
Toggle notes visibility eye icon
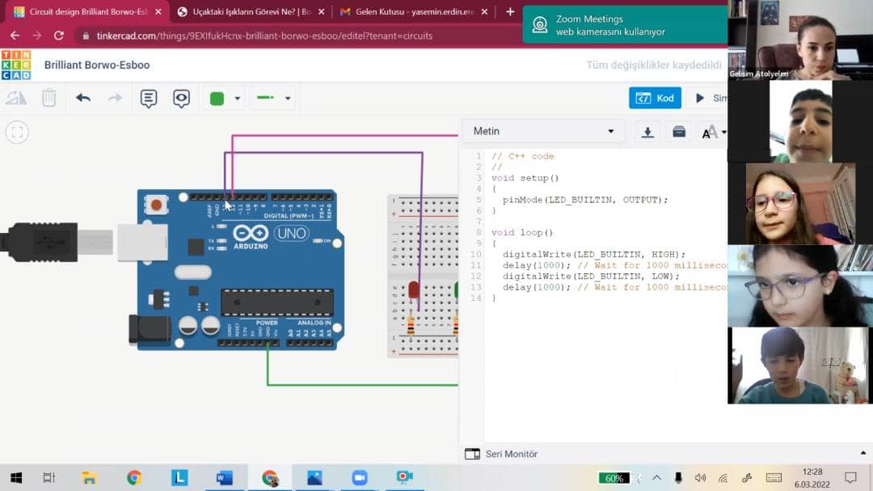182,98
